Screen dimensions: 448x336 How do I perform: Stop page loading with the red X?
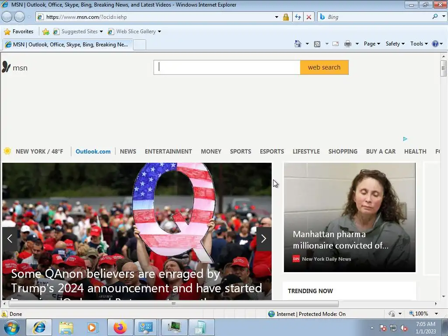309,17
